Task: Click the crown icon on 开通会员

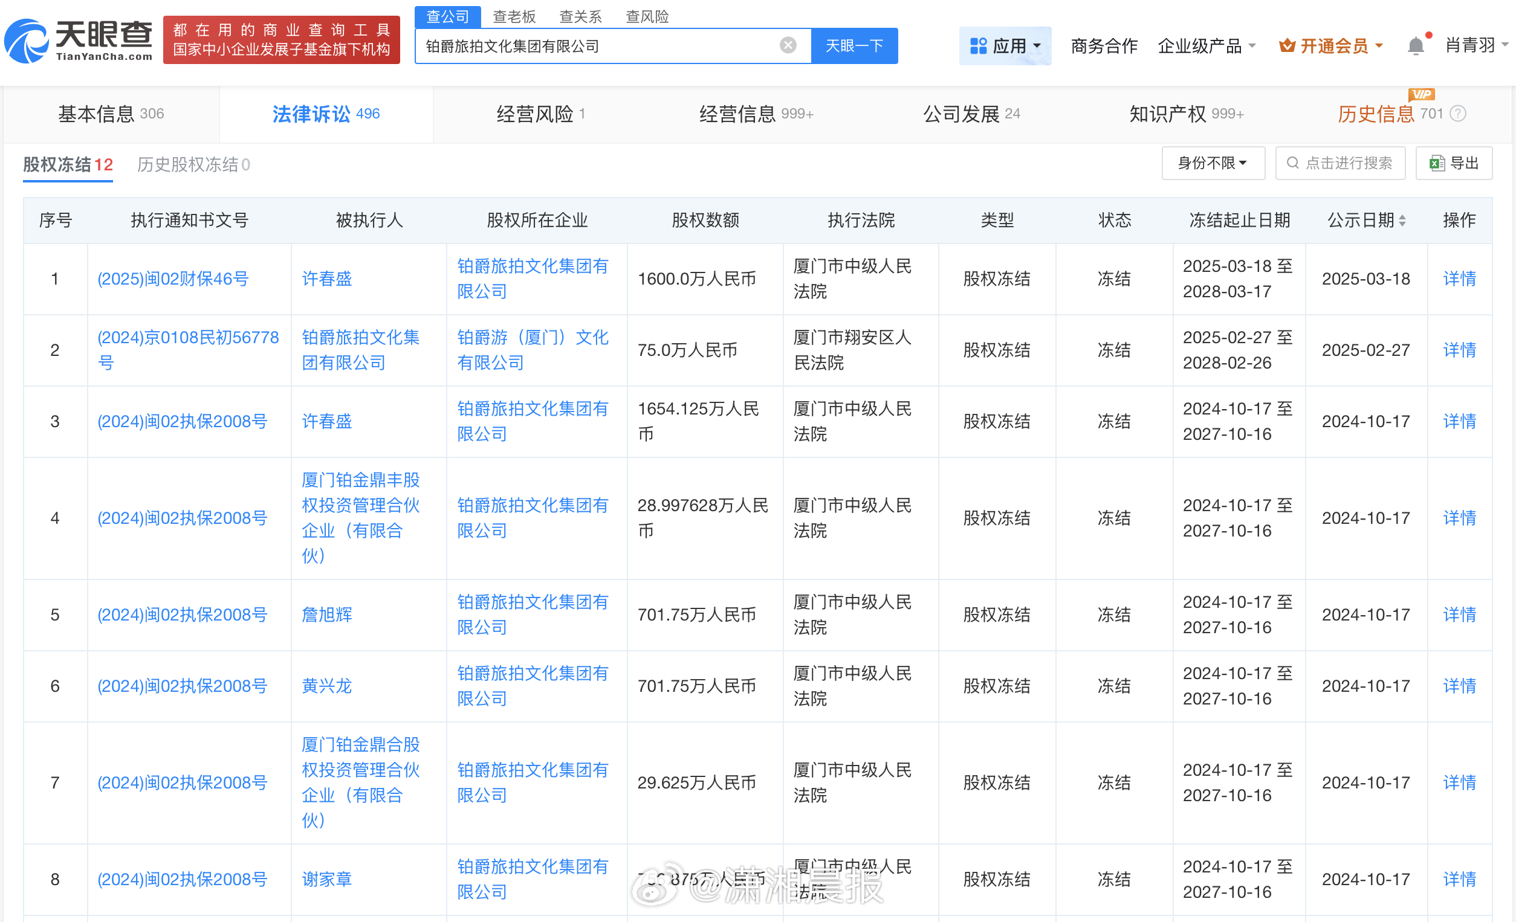Action: [x=1286, y=45]
